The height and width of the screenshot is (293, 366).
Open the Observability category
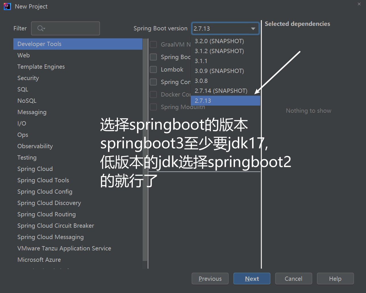(78, 146)
